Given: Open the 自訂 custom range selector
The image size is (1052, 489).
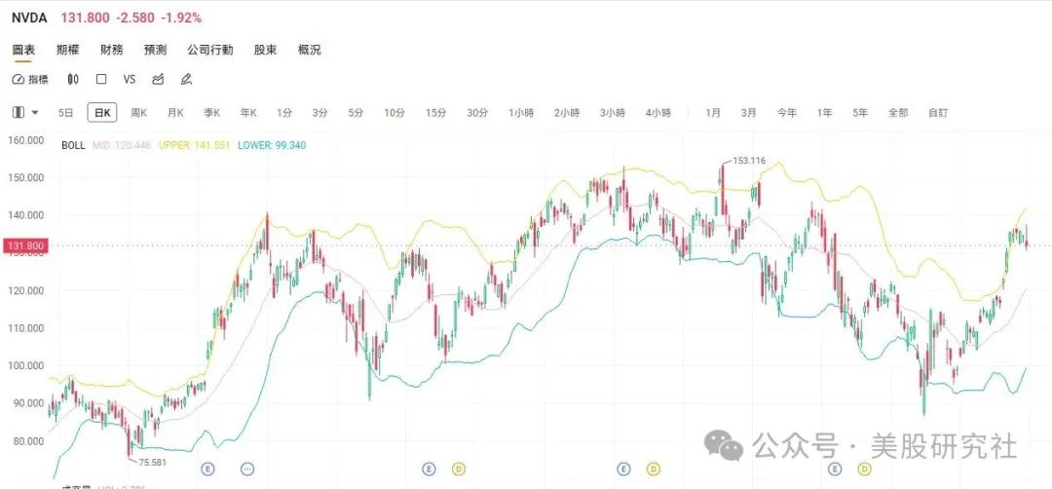Looking at the screenshot, I should (937, 113).
